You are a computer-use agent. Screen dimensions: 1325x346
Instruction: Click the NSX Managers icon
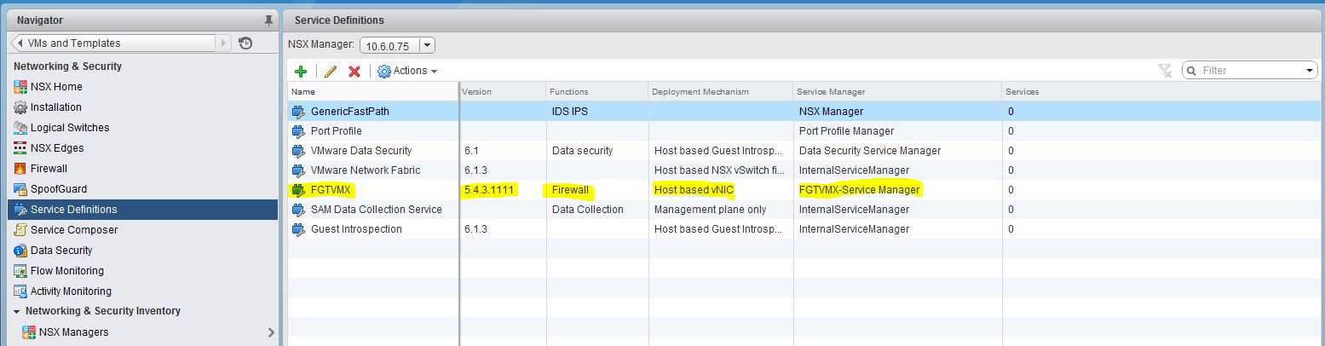tap(29, 332)
